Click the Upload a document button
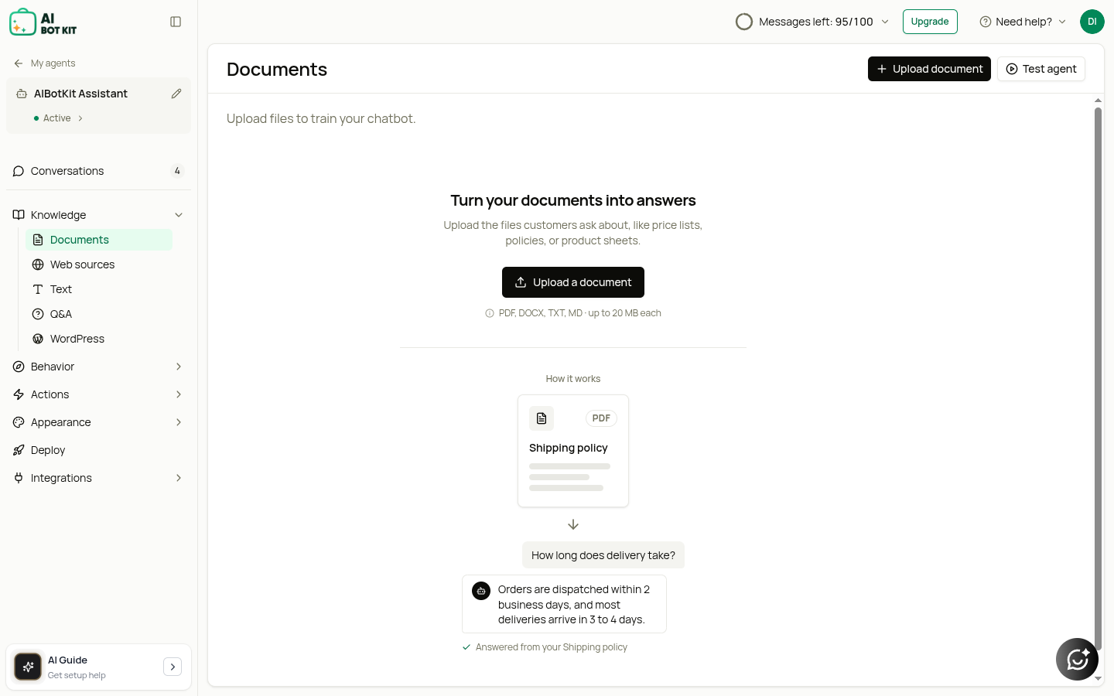Viewport: 1114px width, 696px height. pos(573,282)
